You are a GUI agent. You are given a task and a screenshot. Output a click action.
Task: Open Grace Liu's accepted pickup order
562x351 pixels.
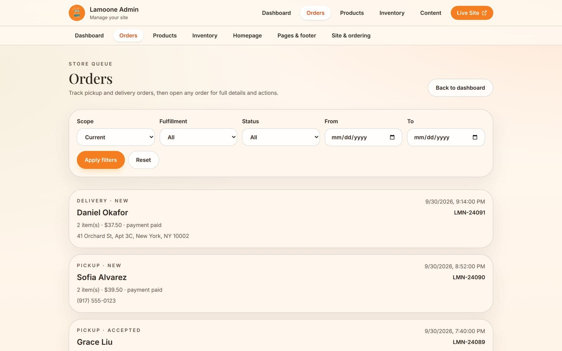pyautogui.click(x=281, y=335)
